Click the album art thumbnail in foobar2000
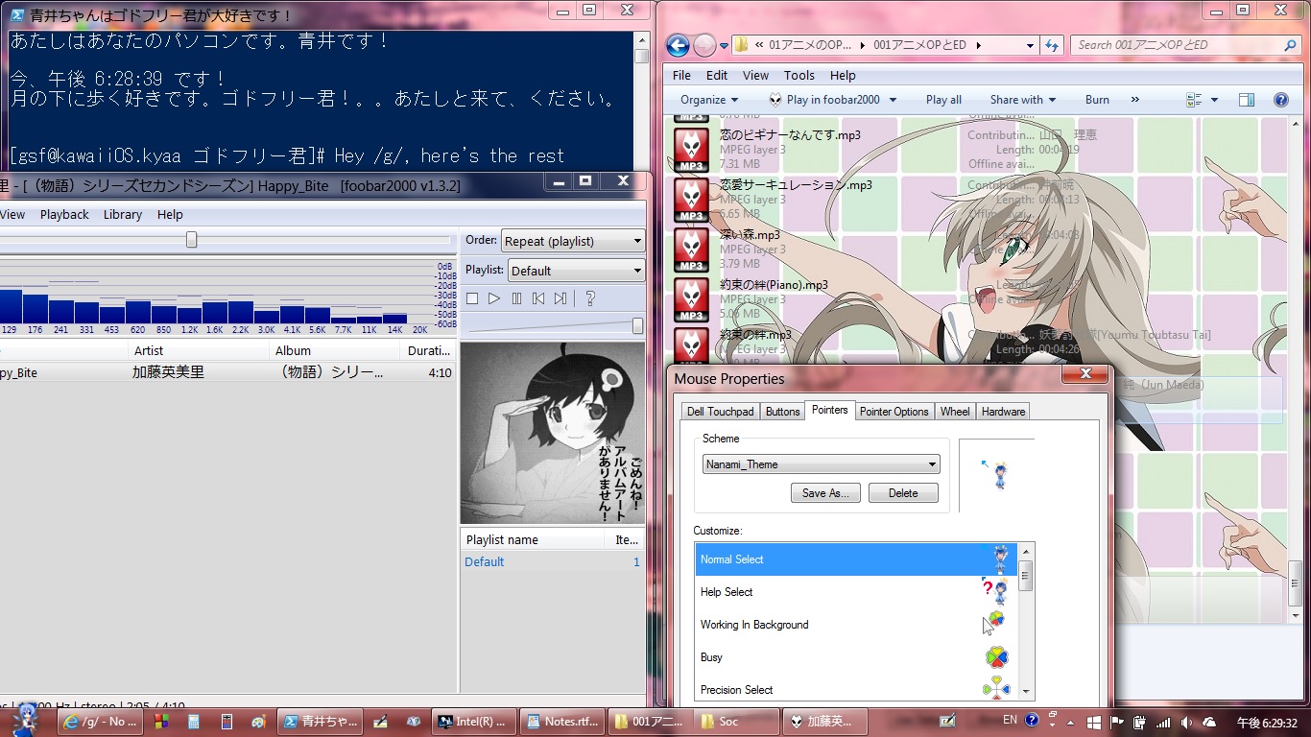This screenshot has width=1311, height=737. [x=553, y=433]
